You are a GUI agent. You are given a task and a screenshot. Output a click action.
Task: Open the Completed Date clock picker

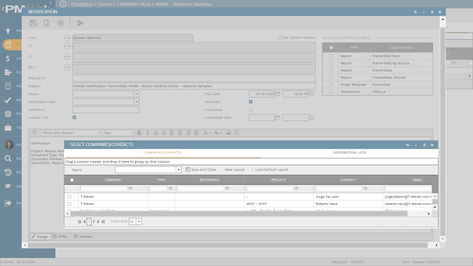312,118
